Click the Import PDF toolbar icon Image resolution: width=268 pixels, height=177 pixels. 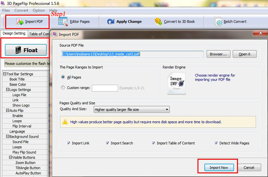click(20, 22)
